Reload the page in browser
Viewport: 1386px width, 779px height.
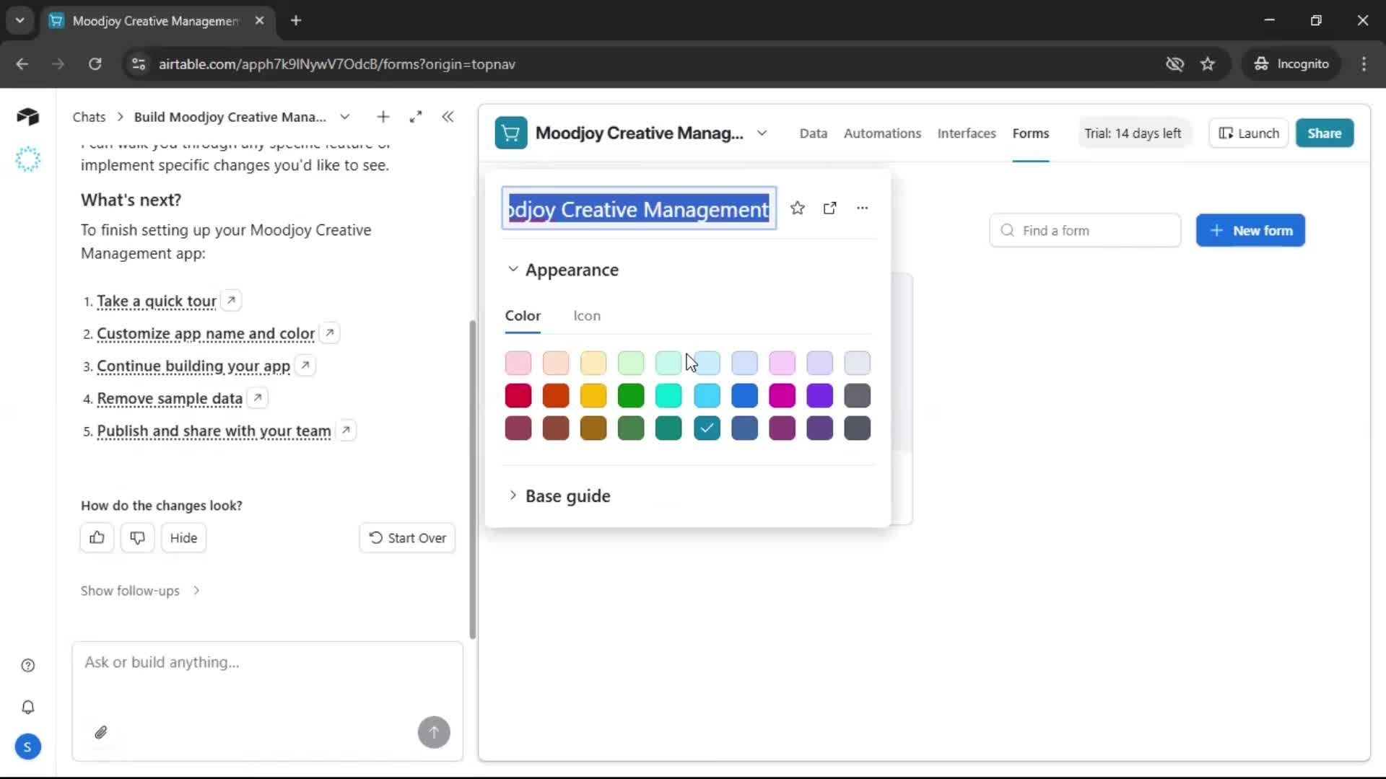pos(95,63)
